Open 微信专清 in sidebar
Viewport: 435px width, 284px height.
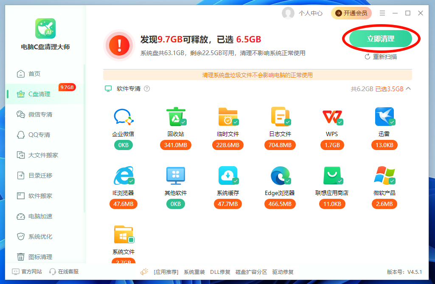click(x=45, y=114)
